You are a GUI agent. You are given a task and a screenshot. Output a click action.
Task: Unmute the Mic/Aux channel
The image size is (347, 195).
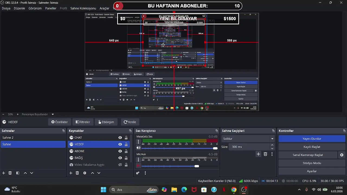click(x=139, y=166)
